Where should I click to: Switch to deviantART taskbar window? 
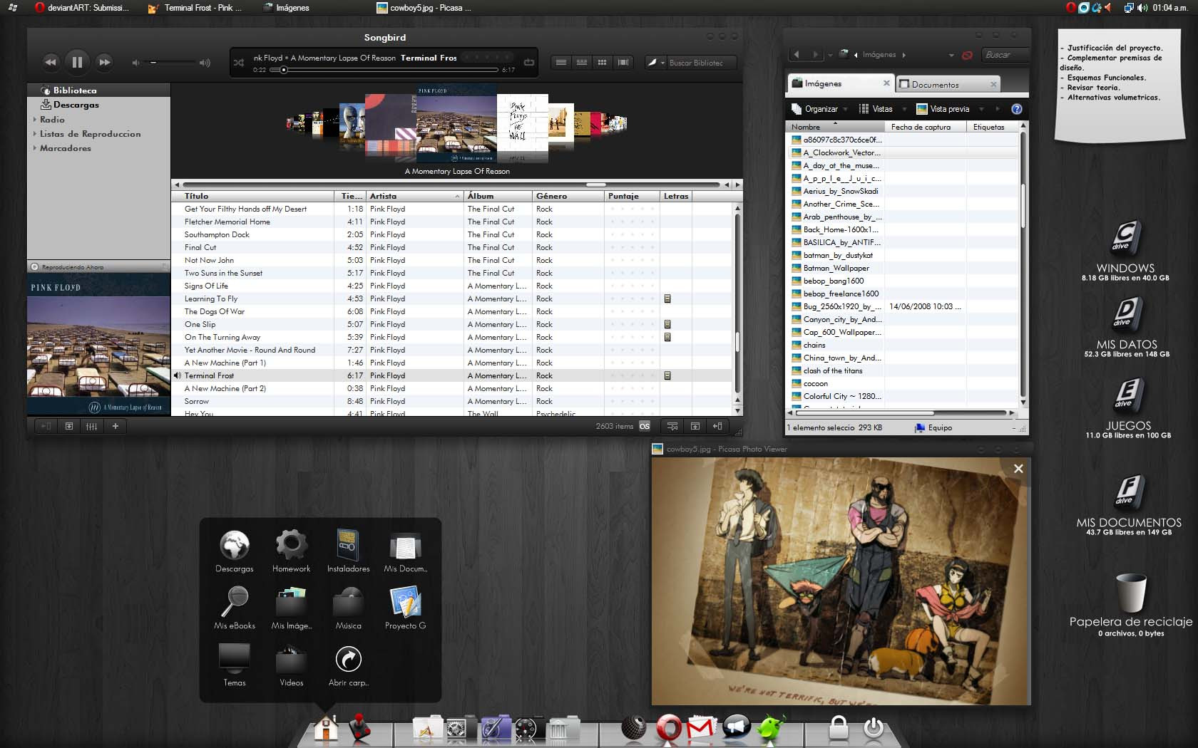[82, 8]
